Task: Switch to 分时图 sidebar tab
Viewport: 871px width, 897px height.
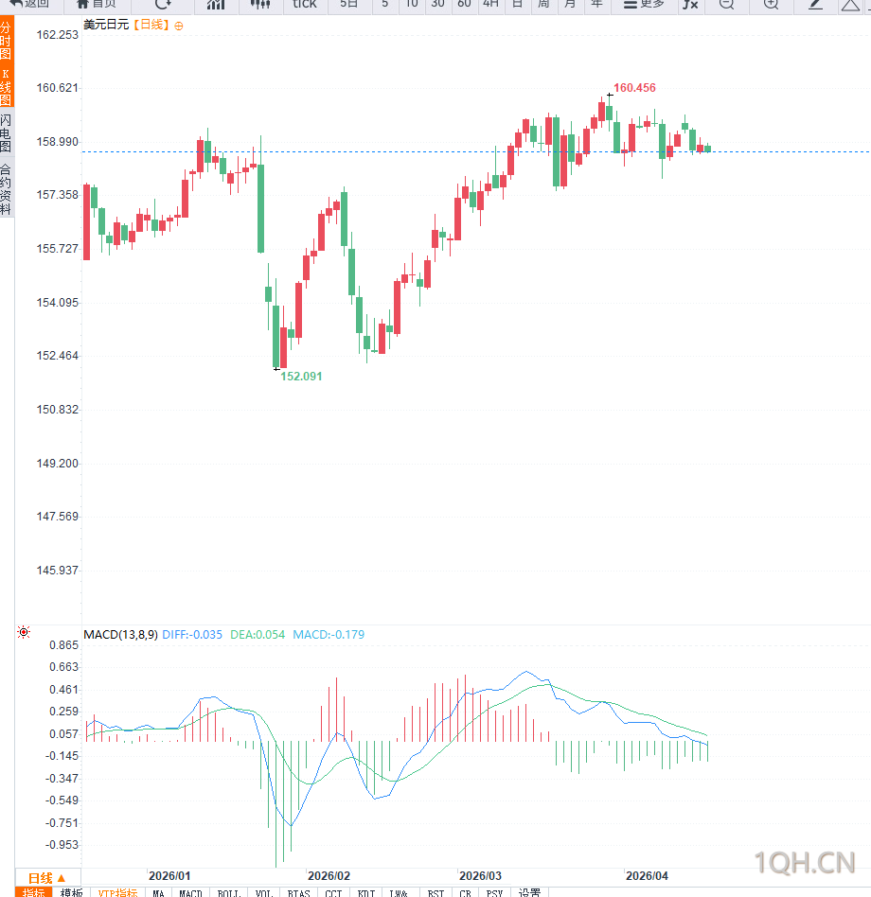Action: (x=7, y=42)
